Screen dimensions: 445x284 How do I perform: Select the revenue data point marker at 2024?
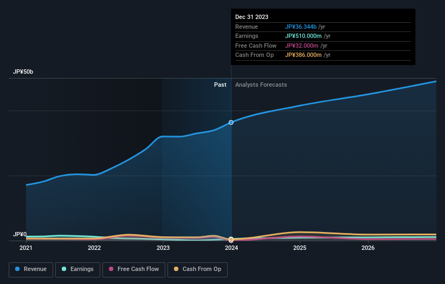[231, 122]
